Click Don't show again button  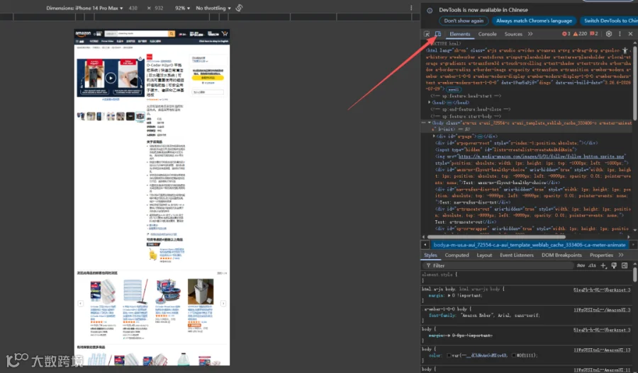(464, 21)
